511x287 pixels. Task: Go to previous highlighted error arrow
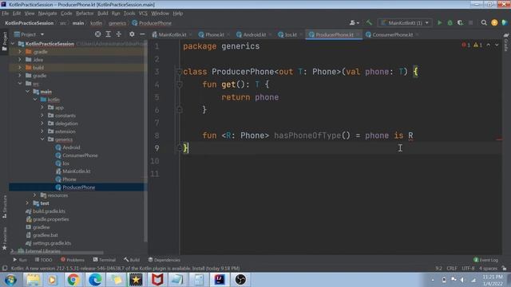489,45
